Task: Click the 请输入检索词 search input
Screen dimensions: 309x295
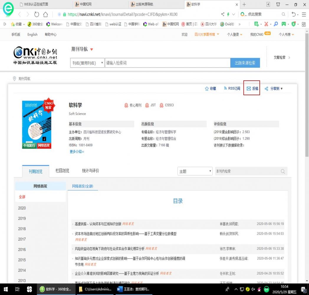Action: pos(167,63)
